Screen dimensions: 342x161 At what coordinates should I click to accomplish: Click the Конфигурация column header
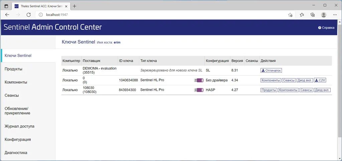tap(217, 61)
